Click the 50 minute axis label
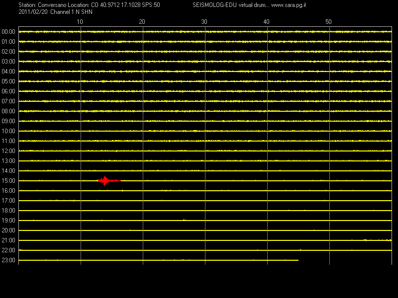 click(328, 22)
